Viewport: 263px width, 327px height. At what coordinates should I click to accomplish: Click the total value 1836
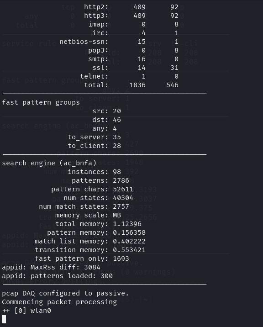(137, 85)
